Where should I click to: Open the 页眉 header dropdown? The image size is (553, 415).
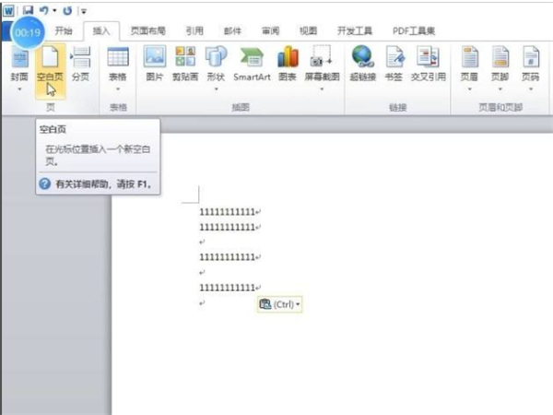(x=469, y=89)
